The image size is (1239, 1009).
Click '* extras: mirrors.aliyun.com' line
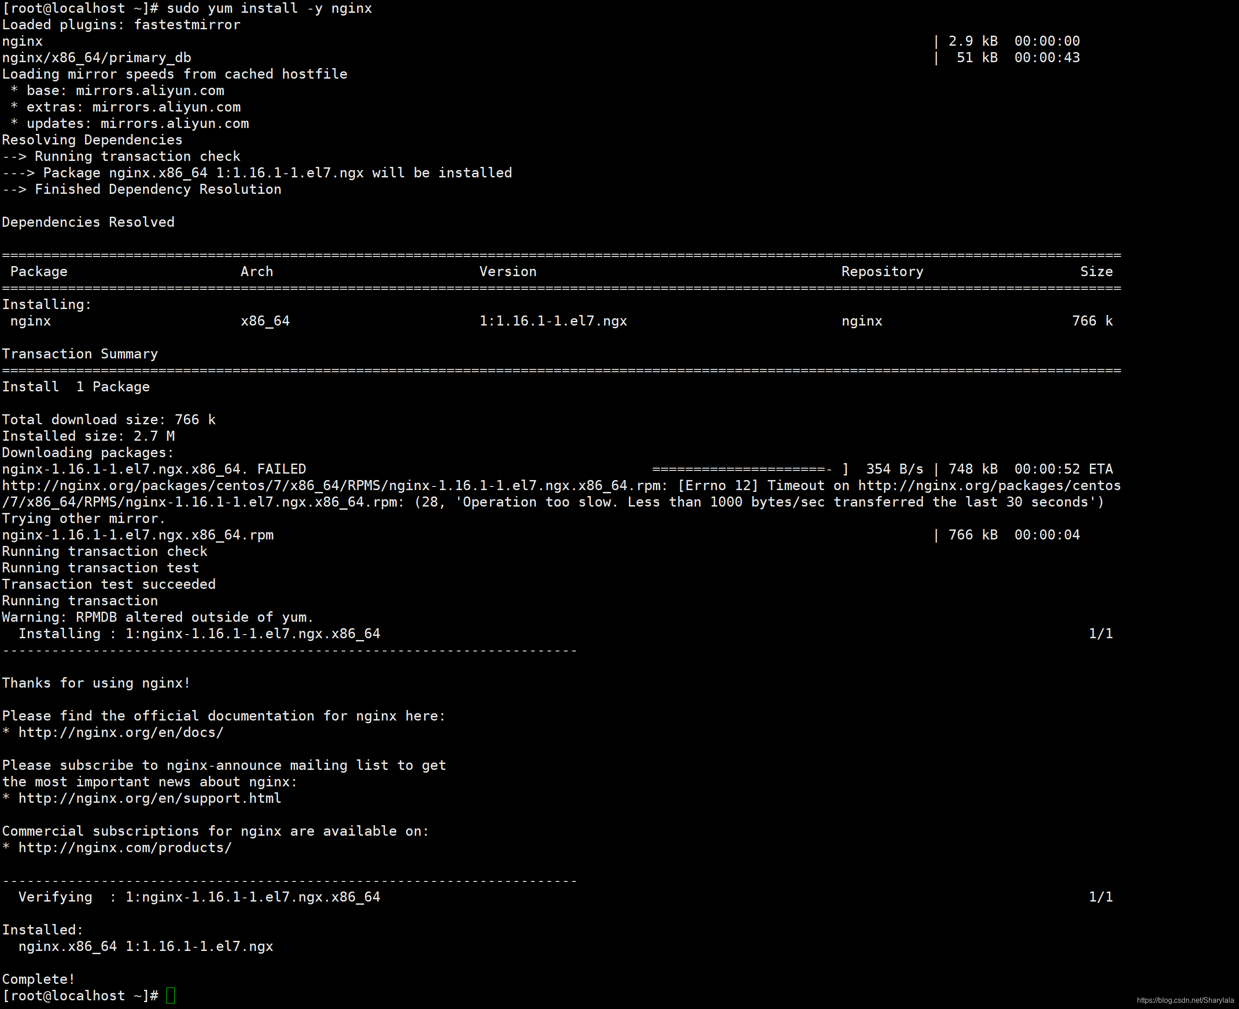click(125, 107)
